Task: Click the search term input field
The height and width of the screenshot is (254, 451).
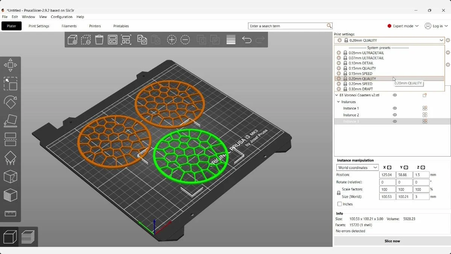Action: (288, 26)
